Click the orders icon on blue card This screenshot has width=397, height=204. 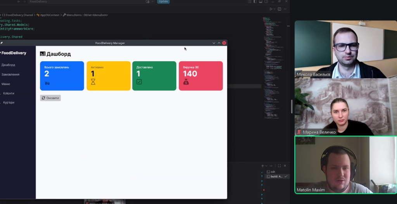(47, 83)
